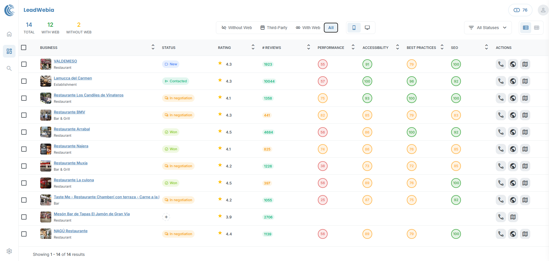Sort by the Accessibility column arrows
549x261 pixels.
pos(398,47)
